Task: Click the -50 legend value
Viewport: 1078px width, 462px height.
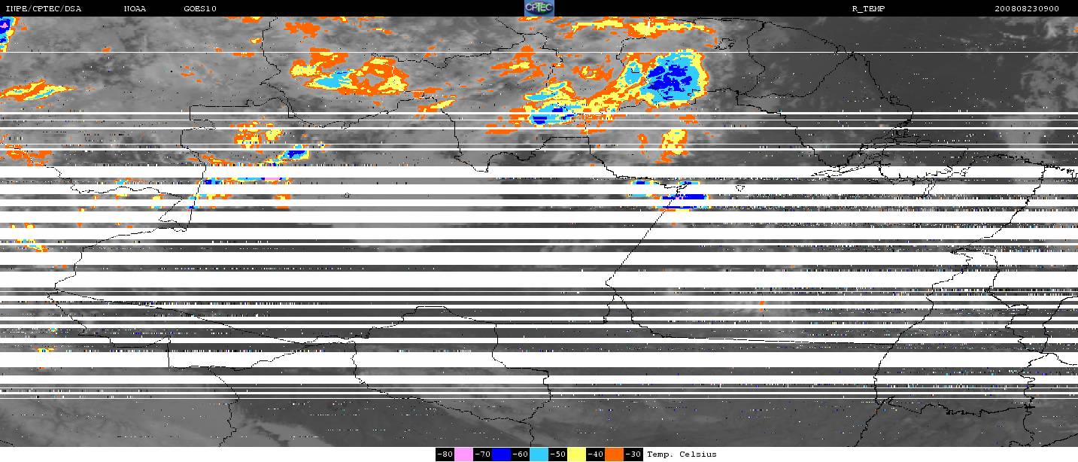Action: tap(558, 454)
